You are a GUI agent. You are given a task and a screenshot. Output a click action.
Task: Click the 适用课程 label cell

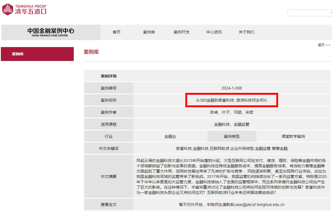coord(109,124)
